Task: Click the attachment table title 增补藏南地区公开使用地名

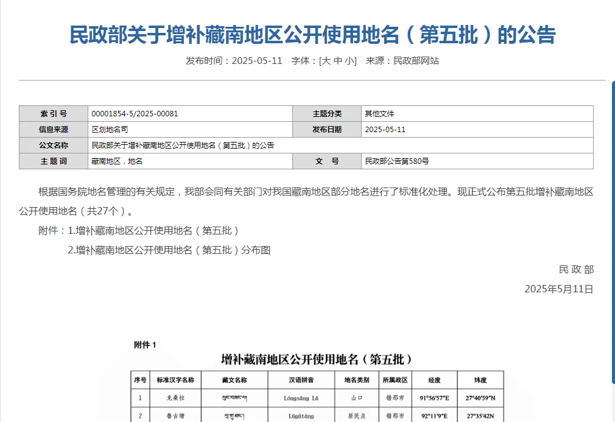Action: pyautogui.click(x=317, y=359)
